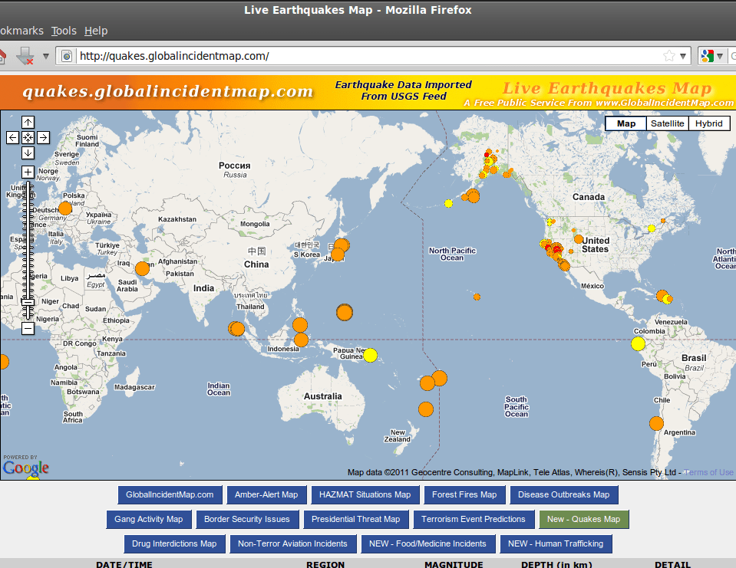Click the yellow quake marker near Colombia
The width and height of the screenshot is (736, 568).
click(638, 343)
